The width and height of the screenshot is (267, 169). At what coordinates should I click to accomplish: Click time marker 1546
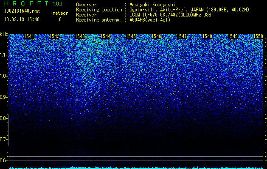point(156,36)
